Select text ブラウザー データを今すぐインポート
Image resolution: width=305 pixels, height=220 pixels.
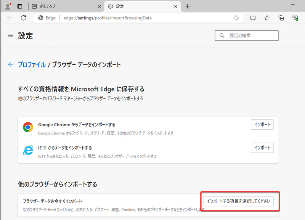[x=52, y=201]
